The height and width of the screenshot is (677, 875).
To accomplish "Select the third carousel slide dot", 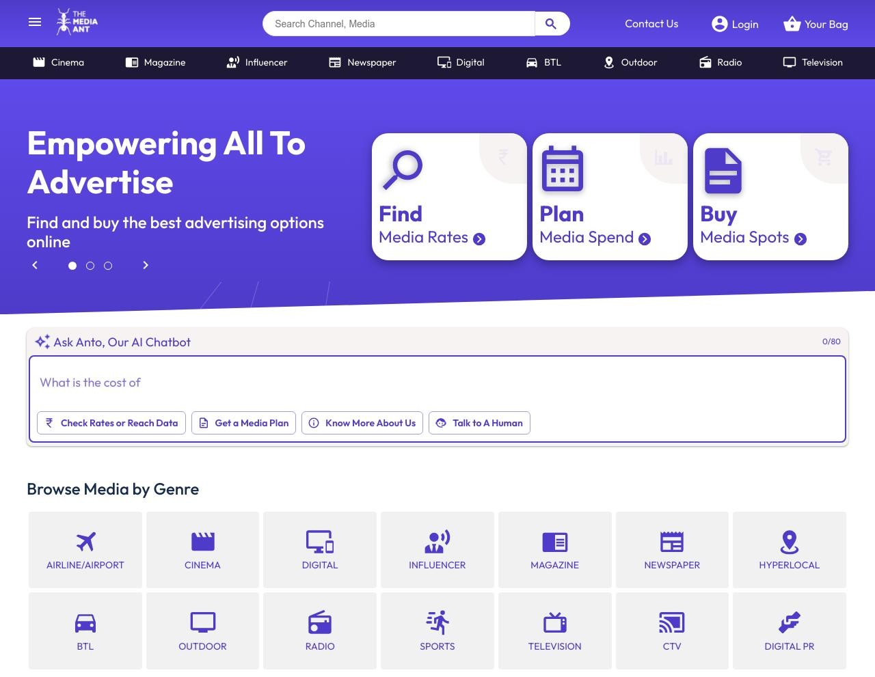I will [108, 266].
